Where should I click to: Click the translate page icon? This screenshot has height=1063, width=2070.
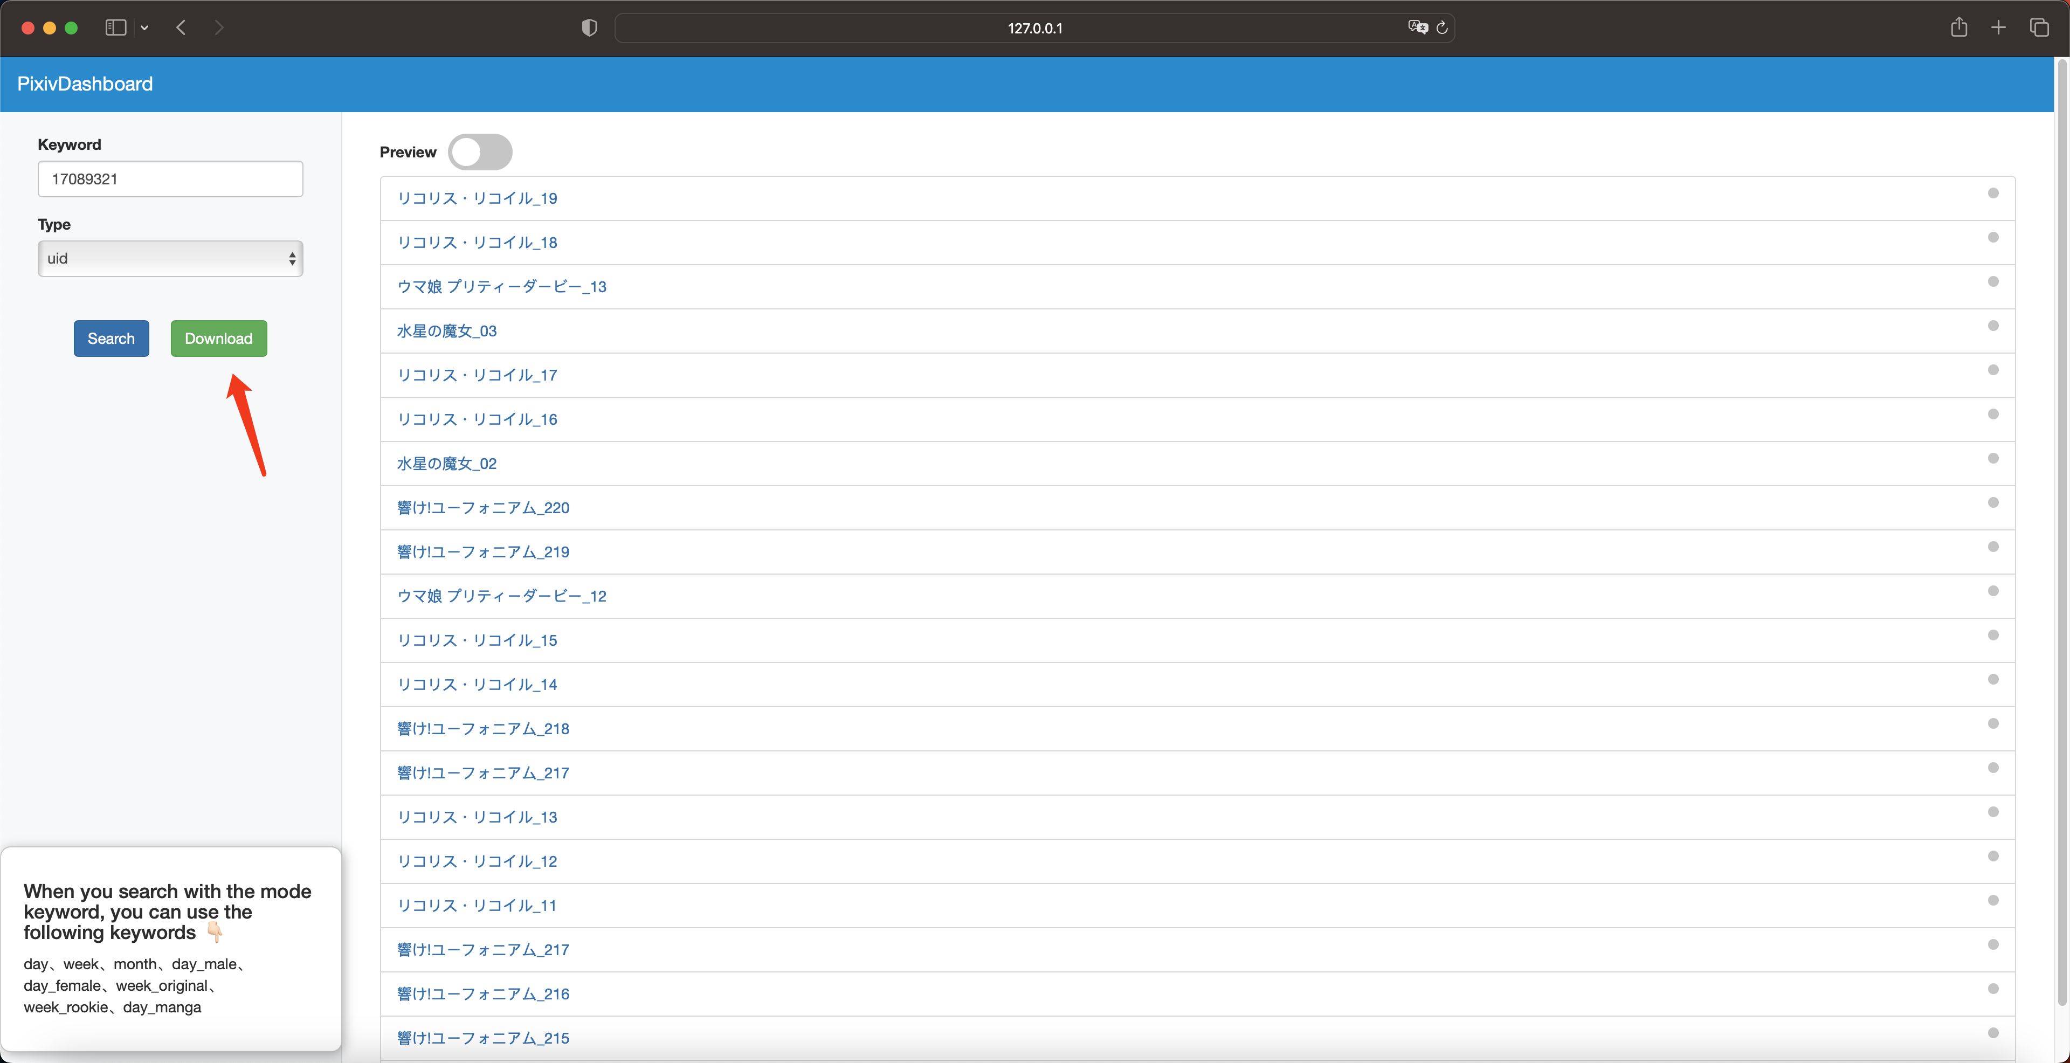coord(1418,27)
